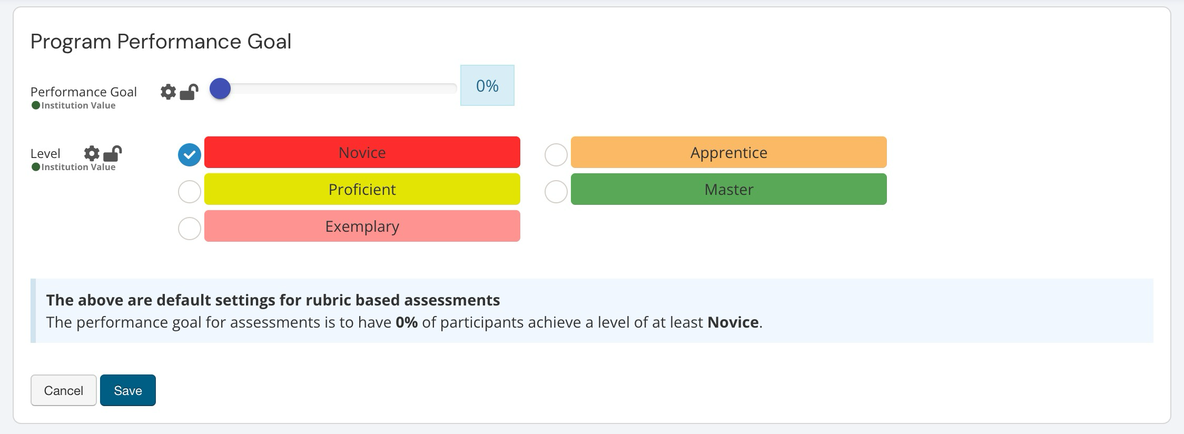This screenshot has height=434, width=1184.
Task: Pick the Master radio button
Action: 556,192
